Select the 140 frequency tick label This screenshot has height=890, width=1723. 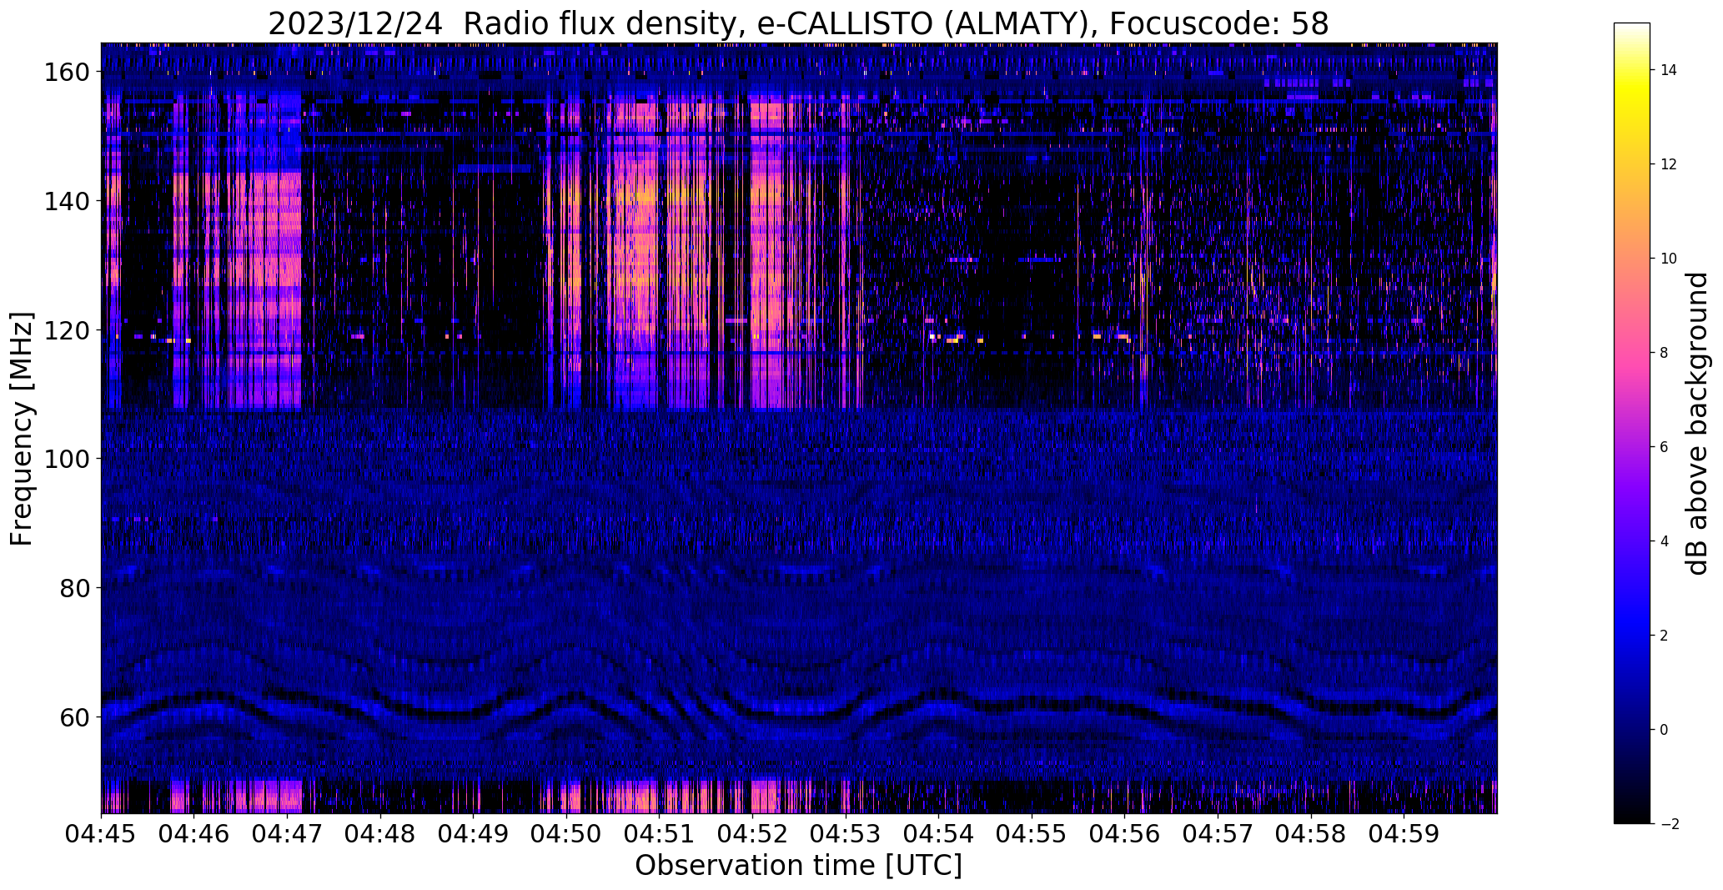coord(66,201)
